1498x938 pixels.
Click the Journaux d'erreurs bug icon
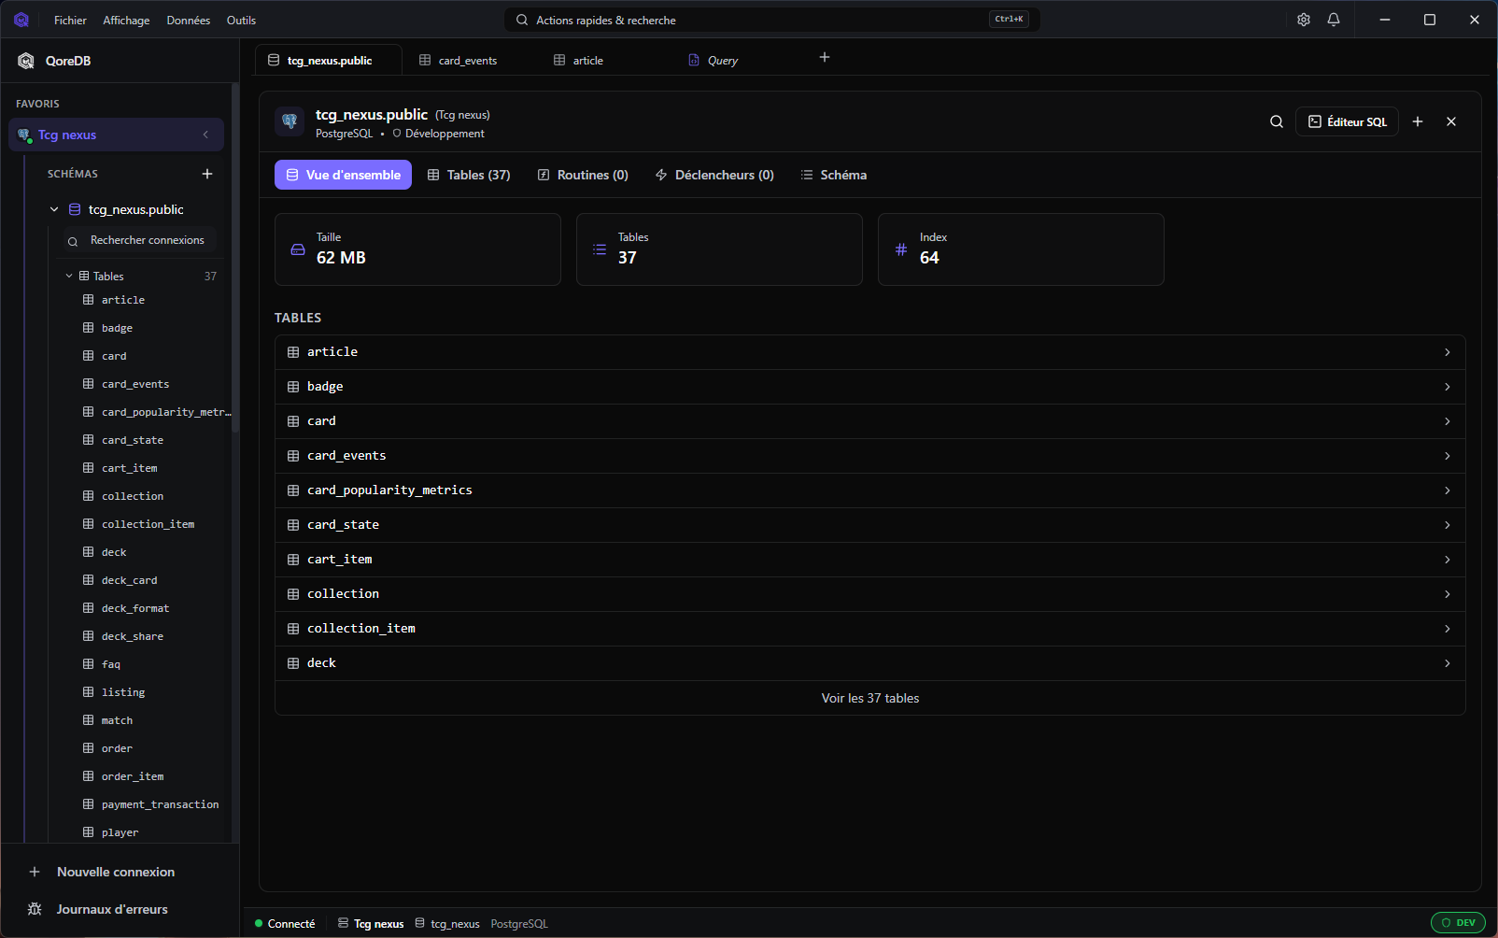35,909
